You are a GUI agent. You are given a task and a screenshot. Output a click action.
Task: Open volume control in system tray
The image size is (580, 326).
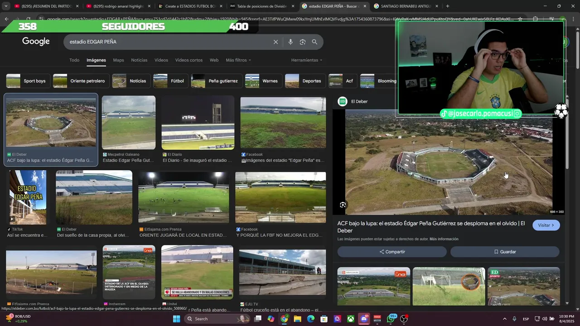pos(544,319)
